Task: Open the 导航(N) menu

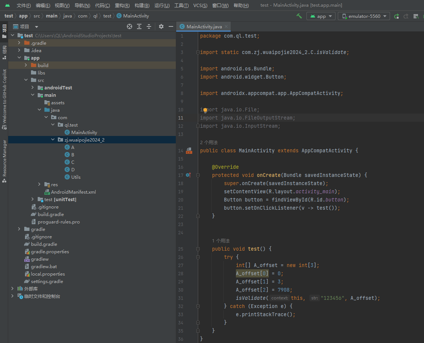Action: (82, 5)
